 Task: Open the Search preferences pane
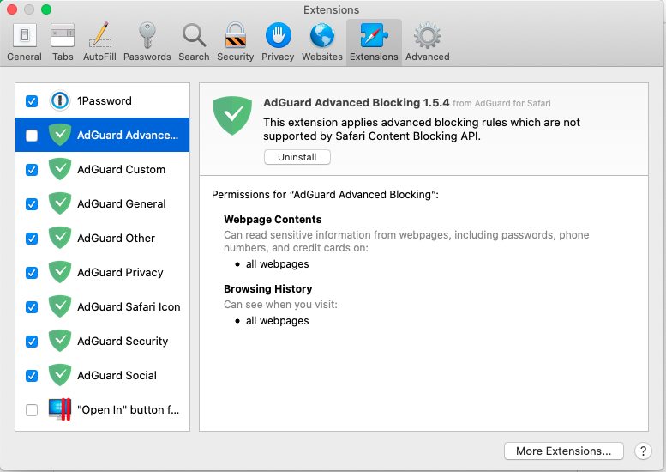(x=194, y=43)
